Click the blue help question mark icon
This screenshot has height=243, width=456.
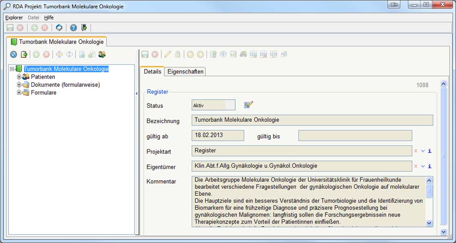click(73, 28)
